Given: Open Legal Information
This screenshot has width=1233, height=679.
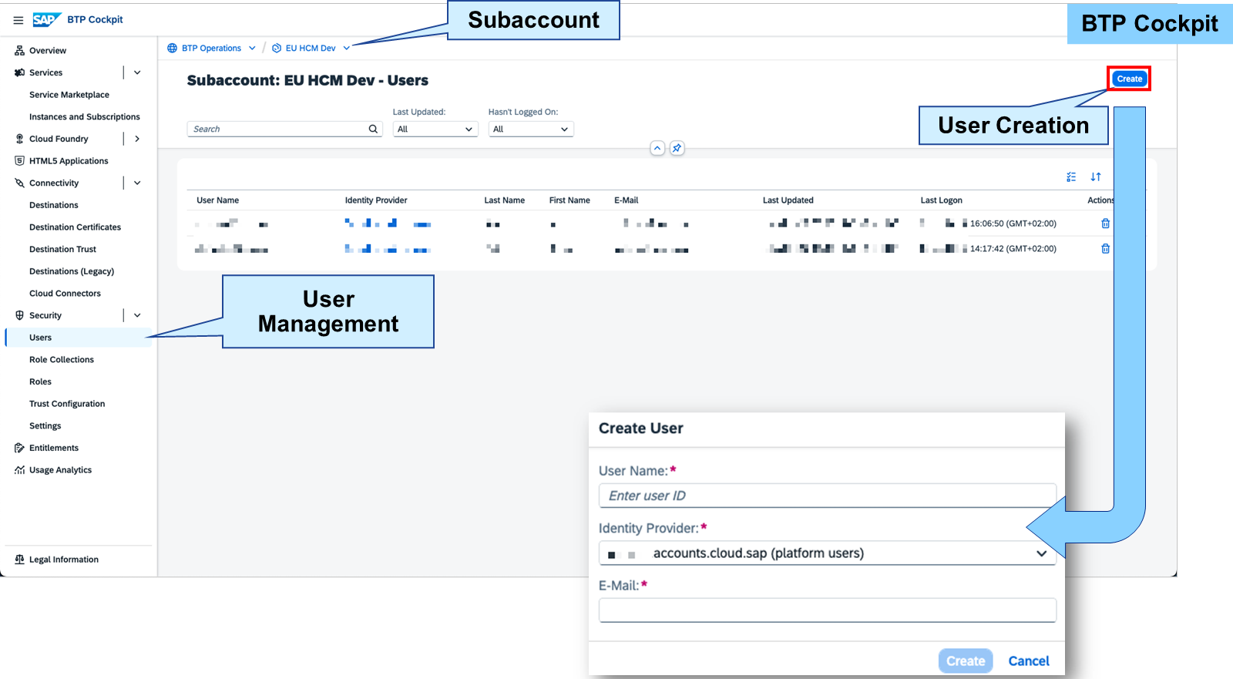Looking at the screenshot, I should pos(64,560).
